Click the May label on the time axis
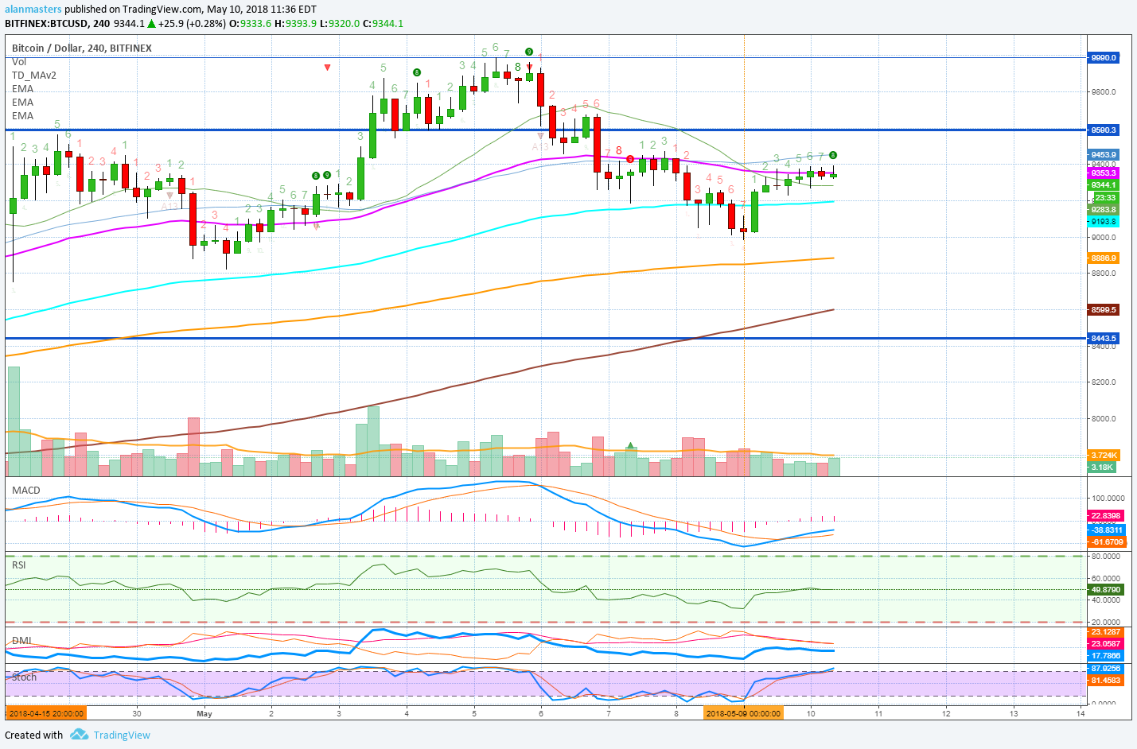This screenshot has width=1137, height=749. (x=204, y=713)
